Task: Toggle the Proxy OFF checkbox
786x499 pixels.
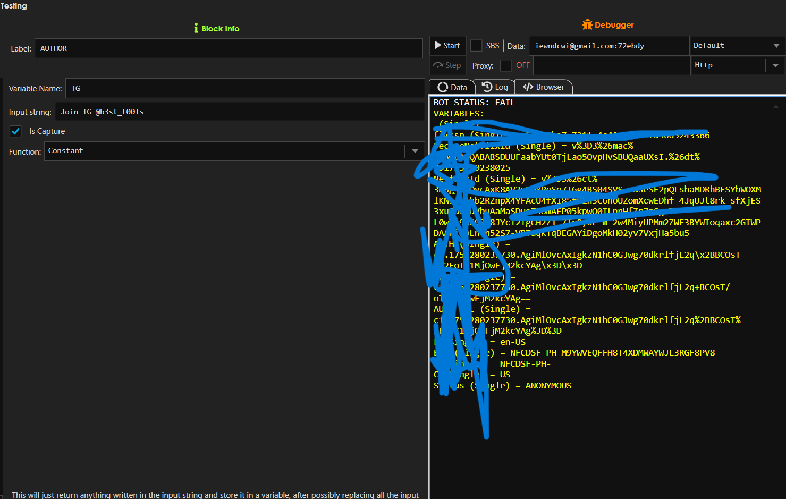Action: point(506,65)
